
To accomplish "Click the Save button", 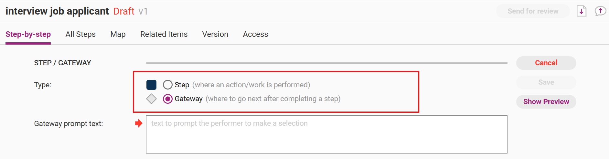I will pos(546,82).
